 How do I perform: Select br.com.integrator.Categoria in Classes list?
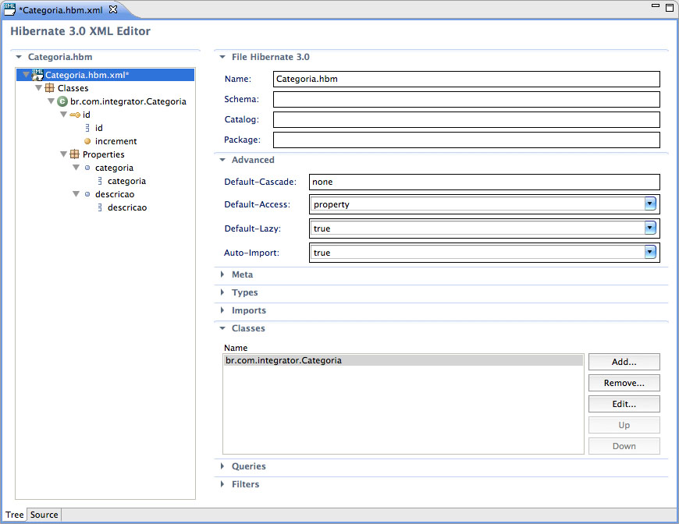(x=403, y=360)
